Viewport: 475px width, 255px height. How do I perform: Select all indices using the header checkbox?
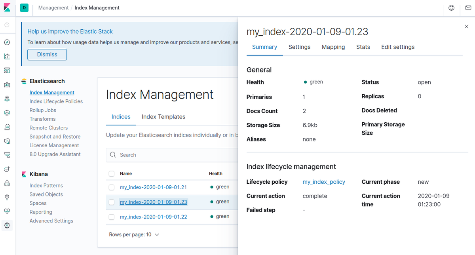(x=111, y=173)
